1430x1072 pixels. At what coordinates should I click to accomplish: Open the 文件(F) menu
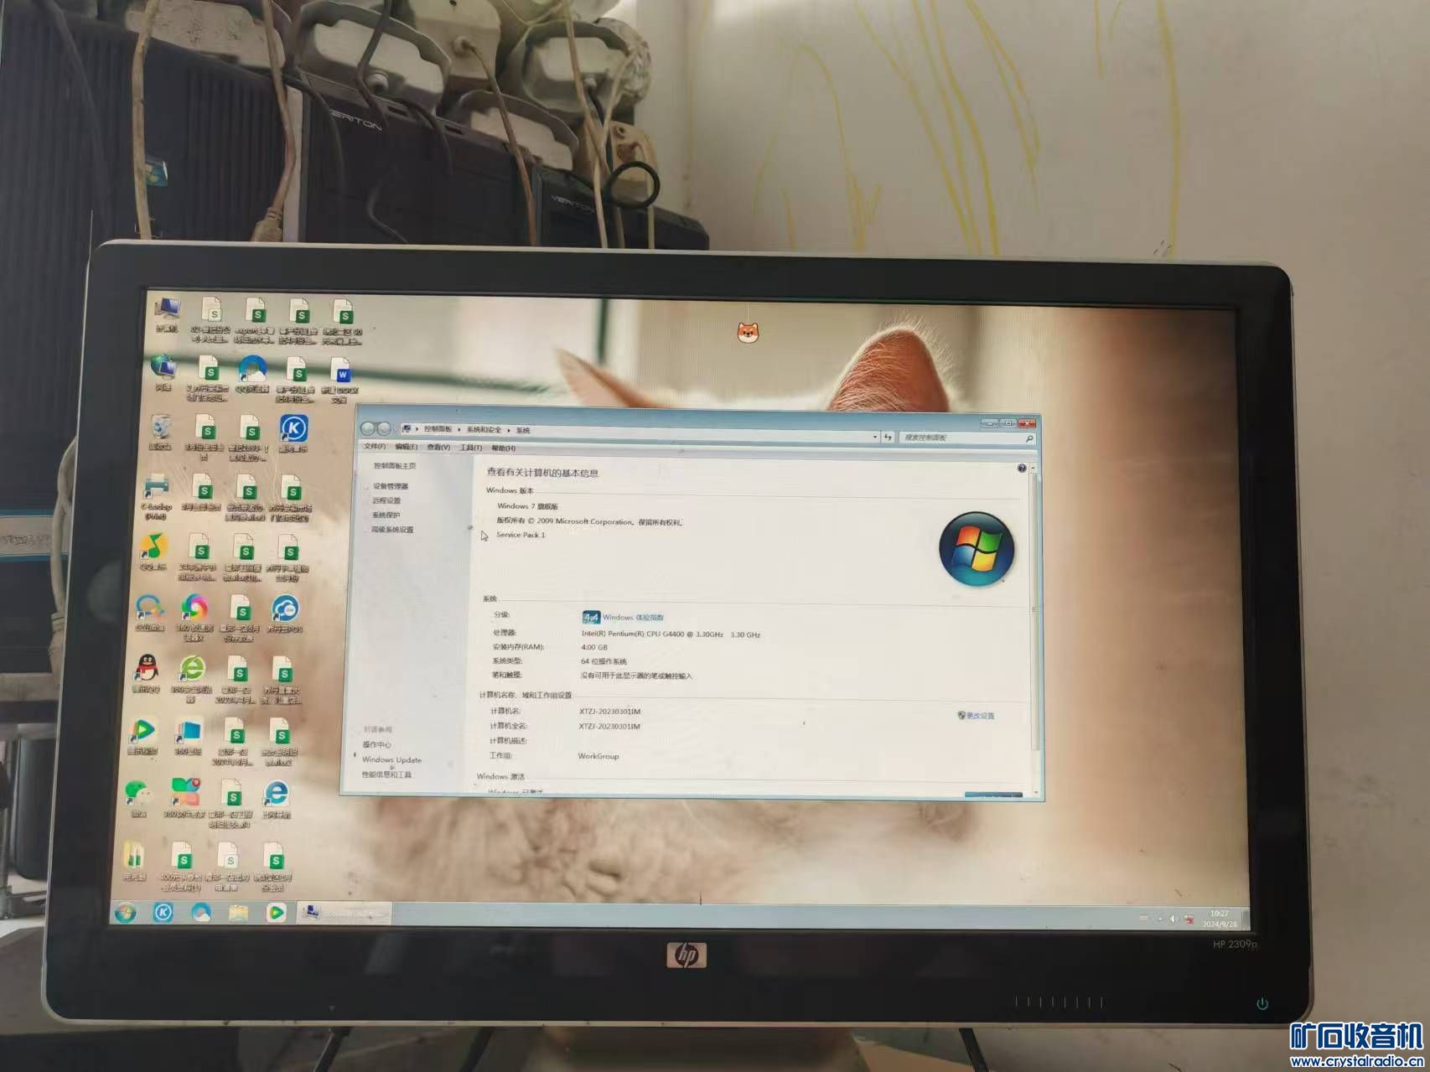[375, 446]
